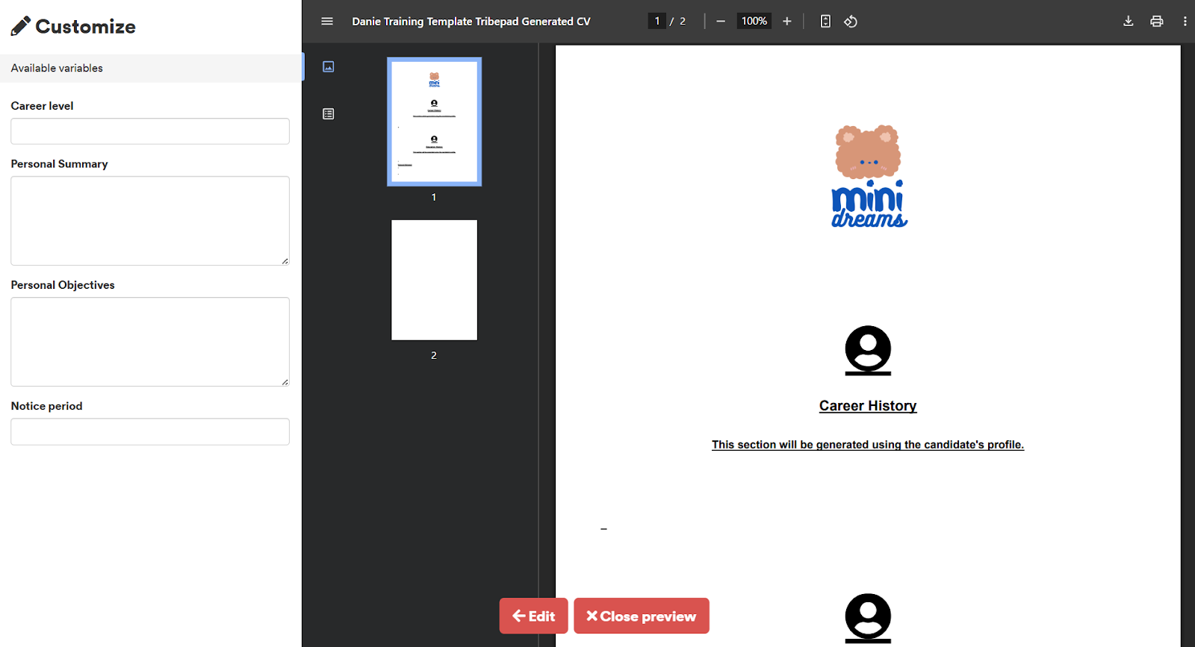The width and height of the screenshot is (1195, 647).
Task: Open the PDF viewer more actions menu
Action: pos(1185,22)
